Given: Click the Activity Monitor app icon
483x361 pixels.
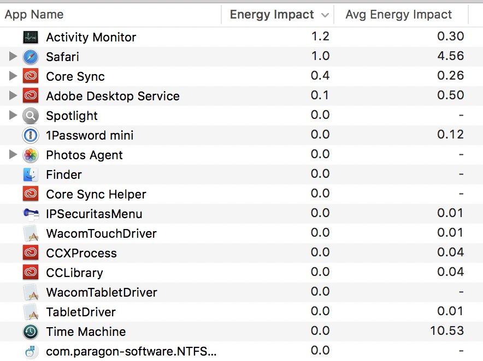Looking at the screenshot, I should click(x=31, y=37).
